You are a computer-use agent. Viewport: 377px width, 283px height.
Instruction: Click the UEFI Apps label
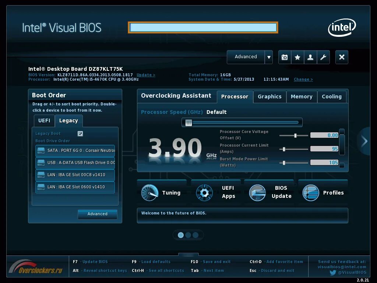[x=228, y=192]
